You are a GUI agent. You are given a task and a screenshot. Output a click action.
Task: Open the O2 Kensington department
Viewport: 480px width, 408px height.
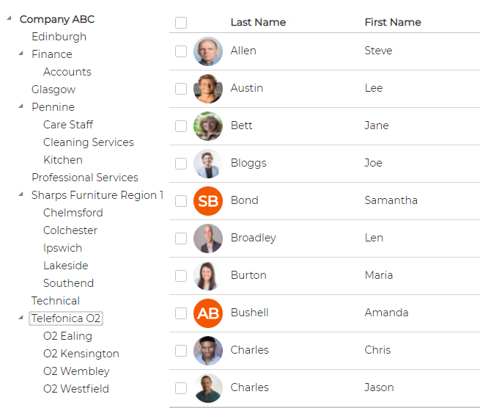point(81,354)
